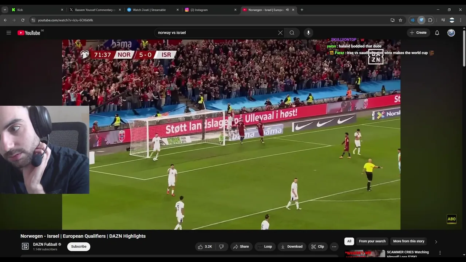
Task: Open the YouTube account avatar menu
Action: [451, 33]
